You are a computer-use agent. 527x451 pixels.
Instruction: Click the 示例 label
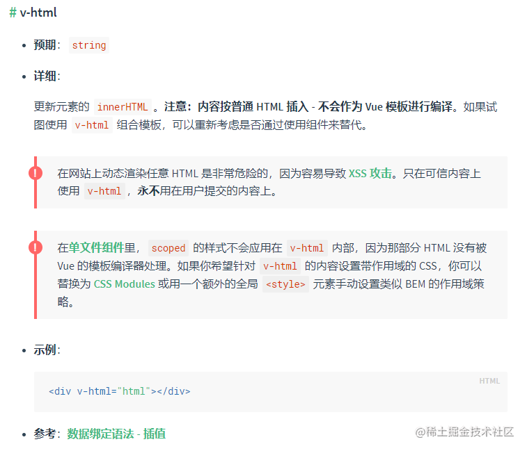coord(45,350)
